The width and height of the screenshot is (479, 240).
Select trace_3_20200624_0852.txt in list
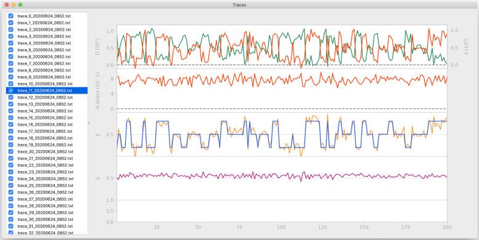point(44,36)
